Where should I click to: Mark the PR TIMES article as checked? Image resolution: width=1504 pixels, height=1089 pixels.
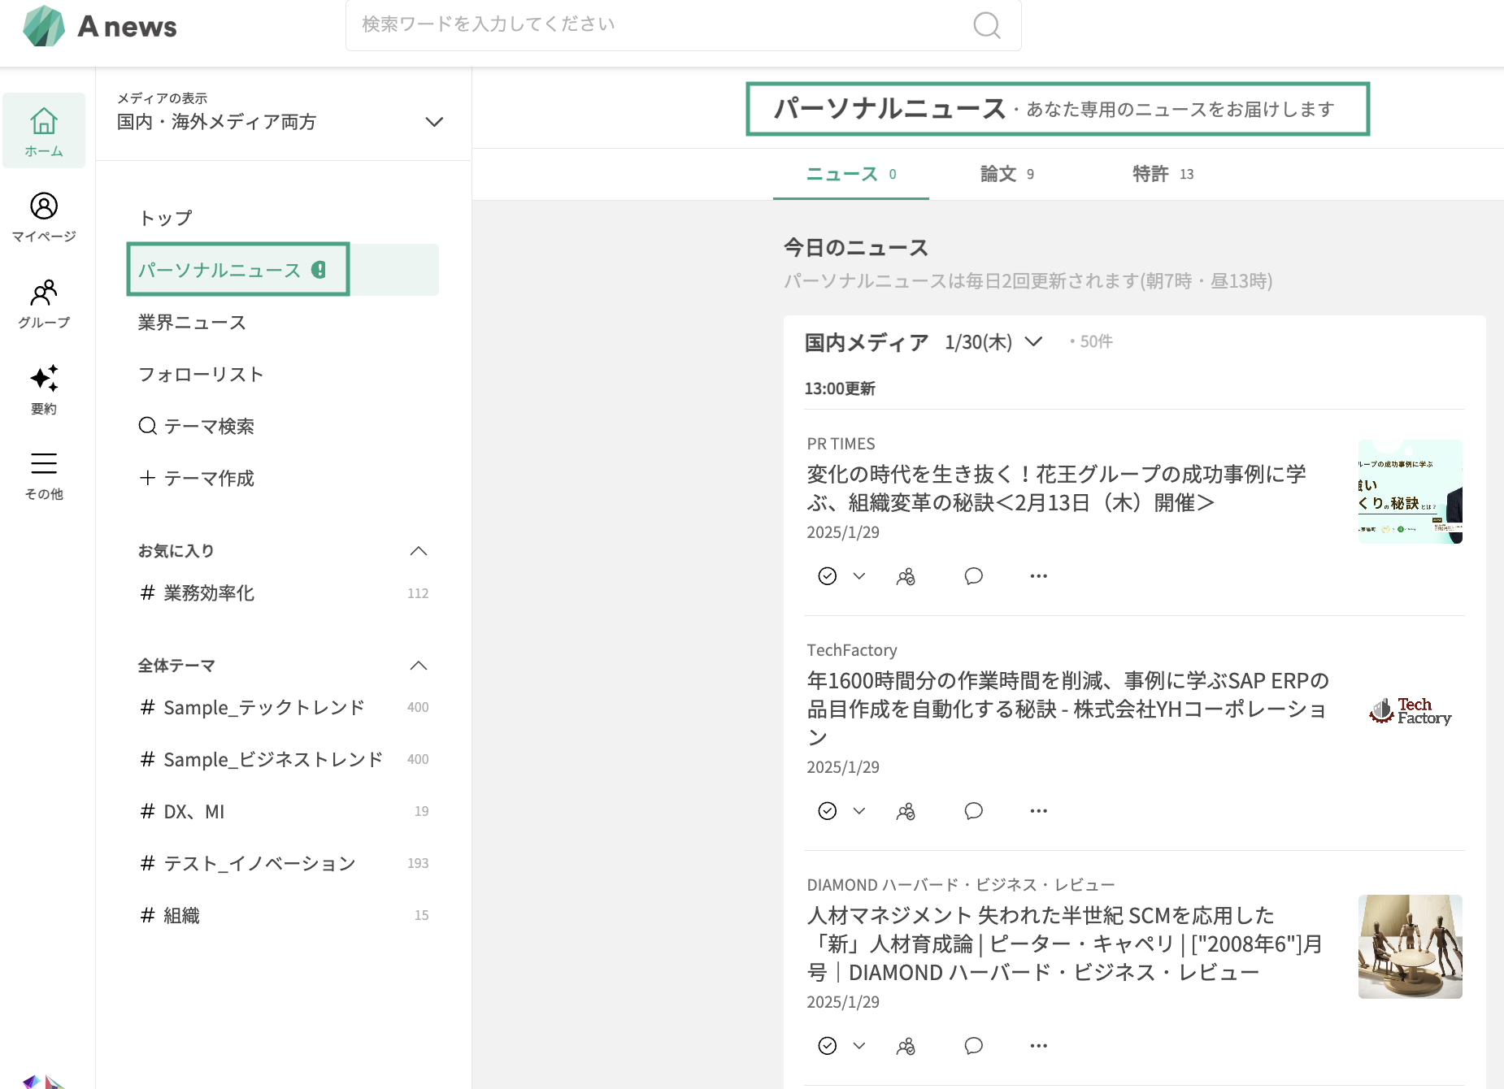point(827,576)
